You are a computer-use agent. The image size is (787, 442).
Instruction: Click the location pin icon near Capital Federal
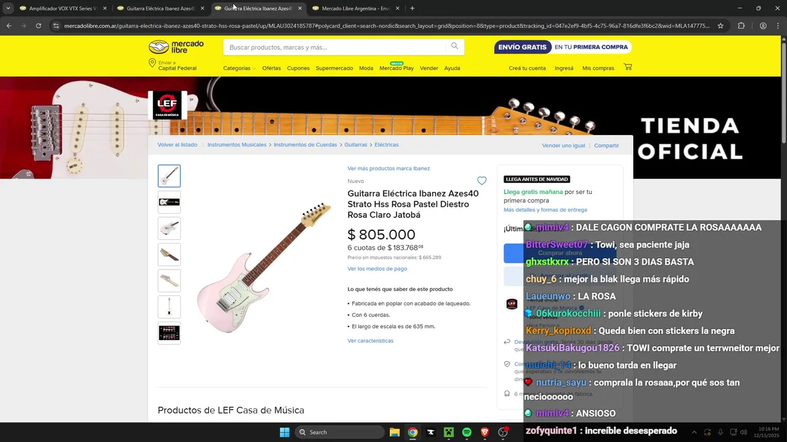point(152,64)
